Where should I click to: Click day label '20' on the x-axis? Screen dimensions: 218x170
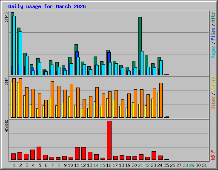[134, 165]
